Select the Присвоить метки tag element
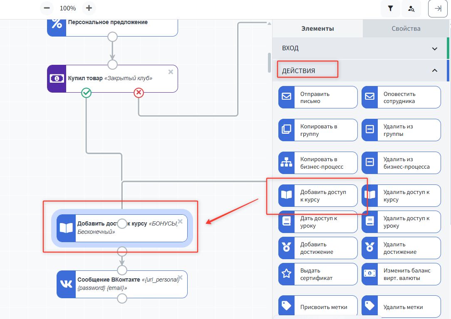This screenshot has width=451, height=319. point(317,307)
